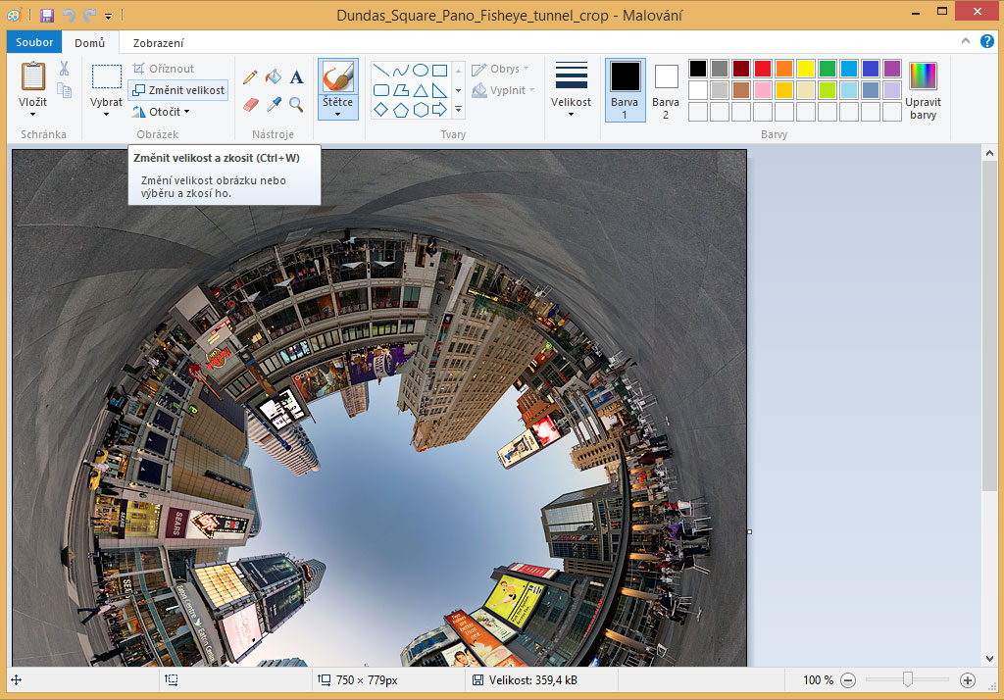Image resolution: width=1004 pixels, height=700 pixels.
Task: Activate the Text tool
Action: point(296,76)
